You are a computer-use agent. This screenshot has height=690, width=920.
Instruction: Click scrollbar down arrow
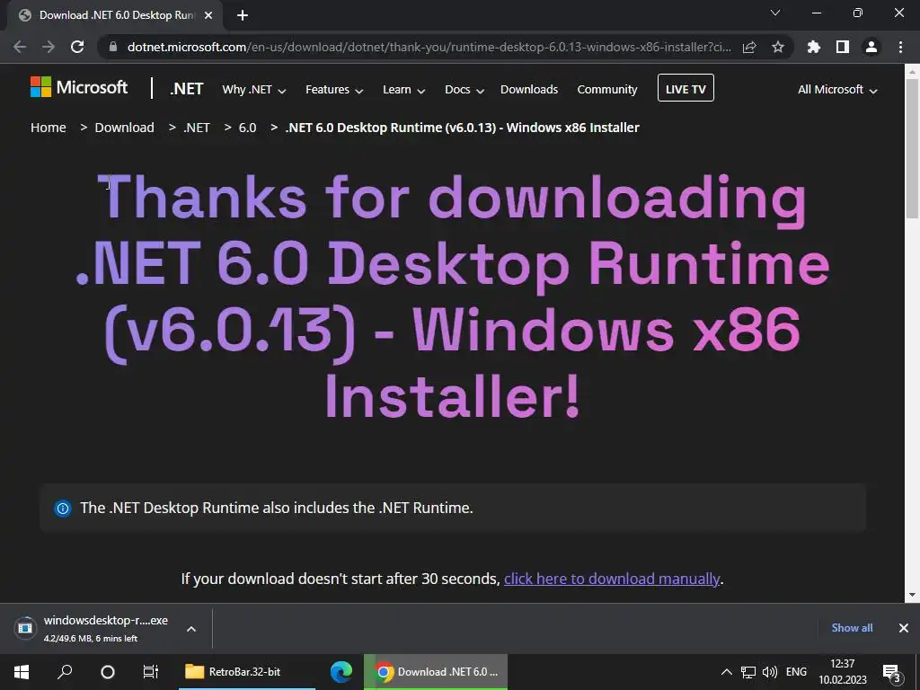912,594
